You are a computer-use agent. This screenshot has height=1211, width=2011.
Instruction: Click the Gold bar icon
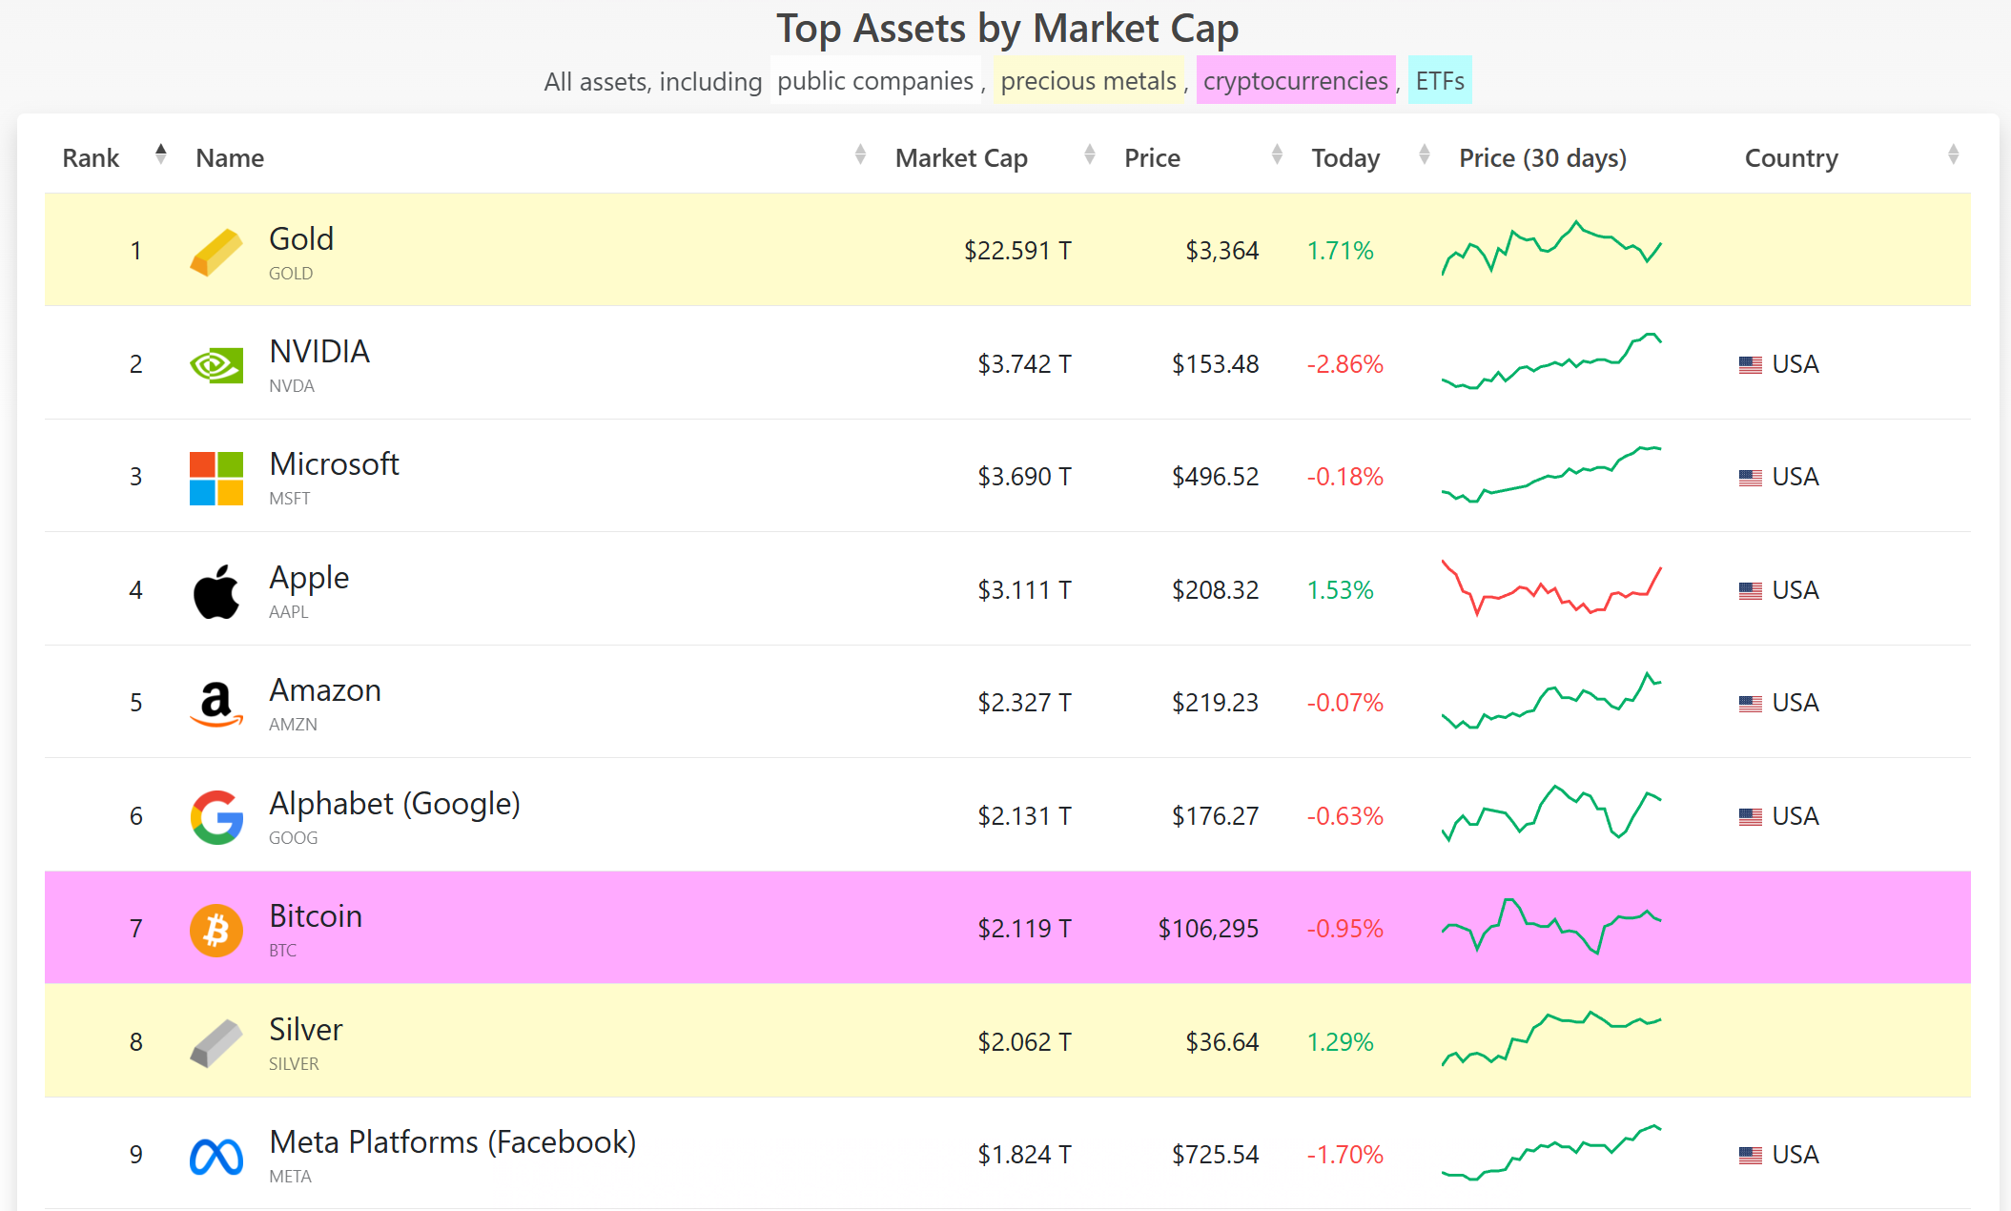click(x=216, y=252)
